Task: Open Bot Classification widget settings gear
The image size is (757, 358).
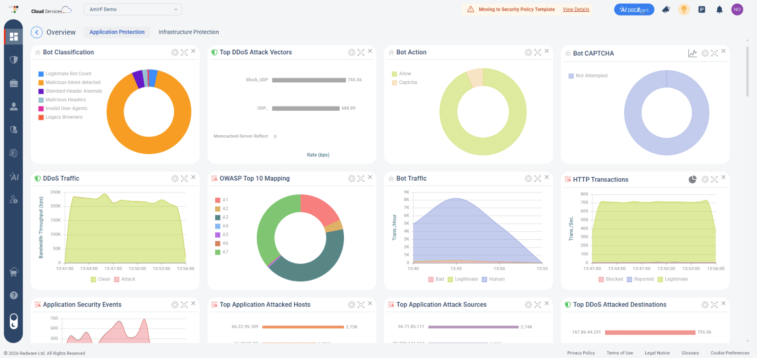Action: (175, 52)
